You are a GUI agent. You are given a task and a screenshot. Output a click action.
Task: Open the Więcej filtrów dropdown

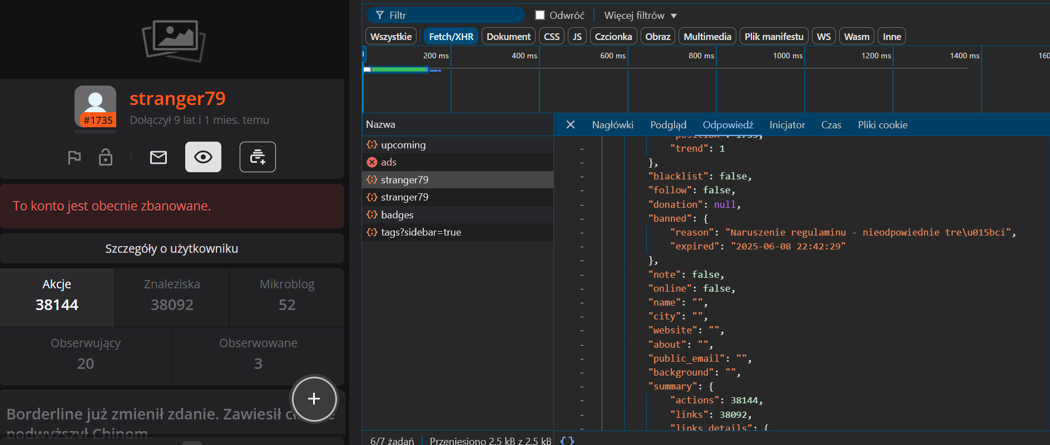[640, 16]
